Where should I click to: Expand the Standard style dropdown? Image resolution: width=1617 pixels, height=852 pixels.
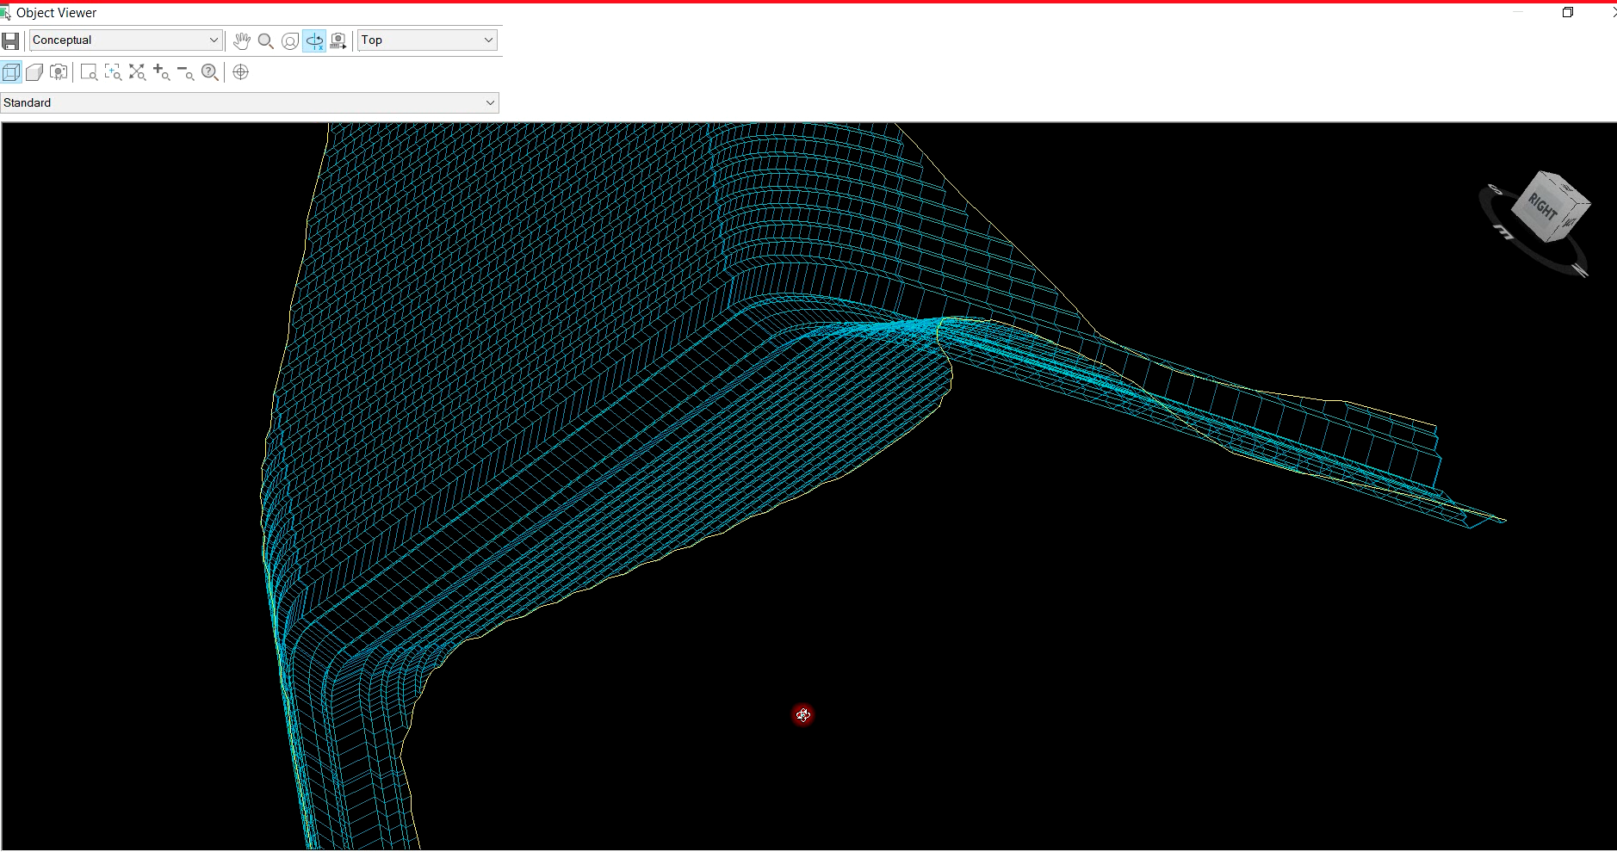click(x=488, y=102)
